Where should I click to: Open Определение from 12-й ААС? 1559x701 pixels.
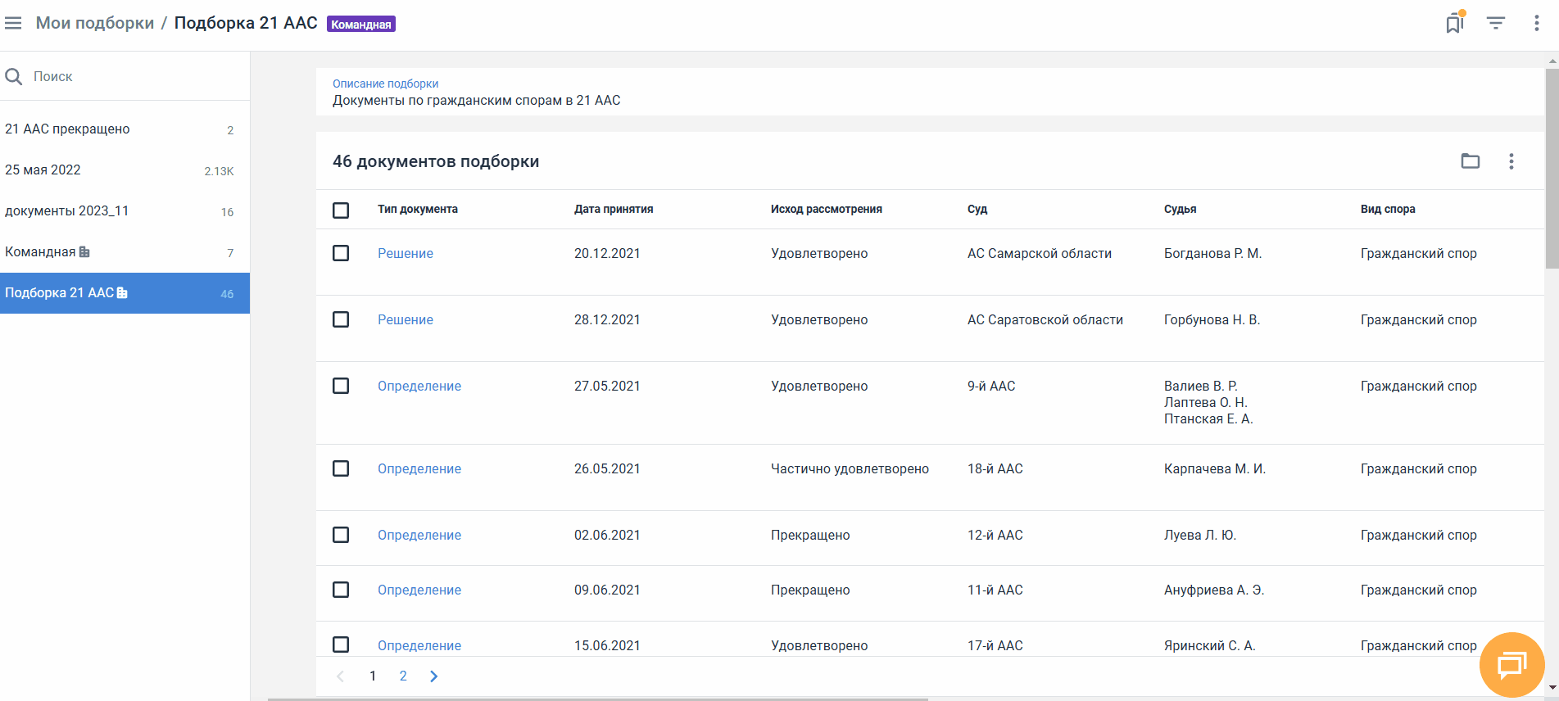pos(419,536)
